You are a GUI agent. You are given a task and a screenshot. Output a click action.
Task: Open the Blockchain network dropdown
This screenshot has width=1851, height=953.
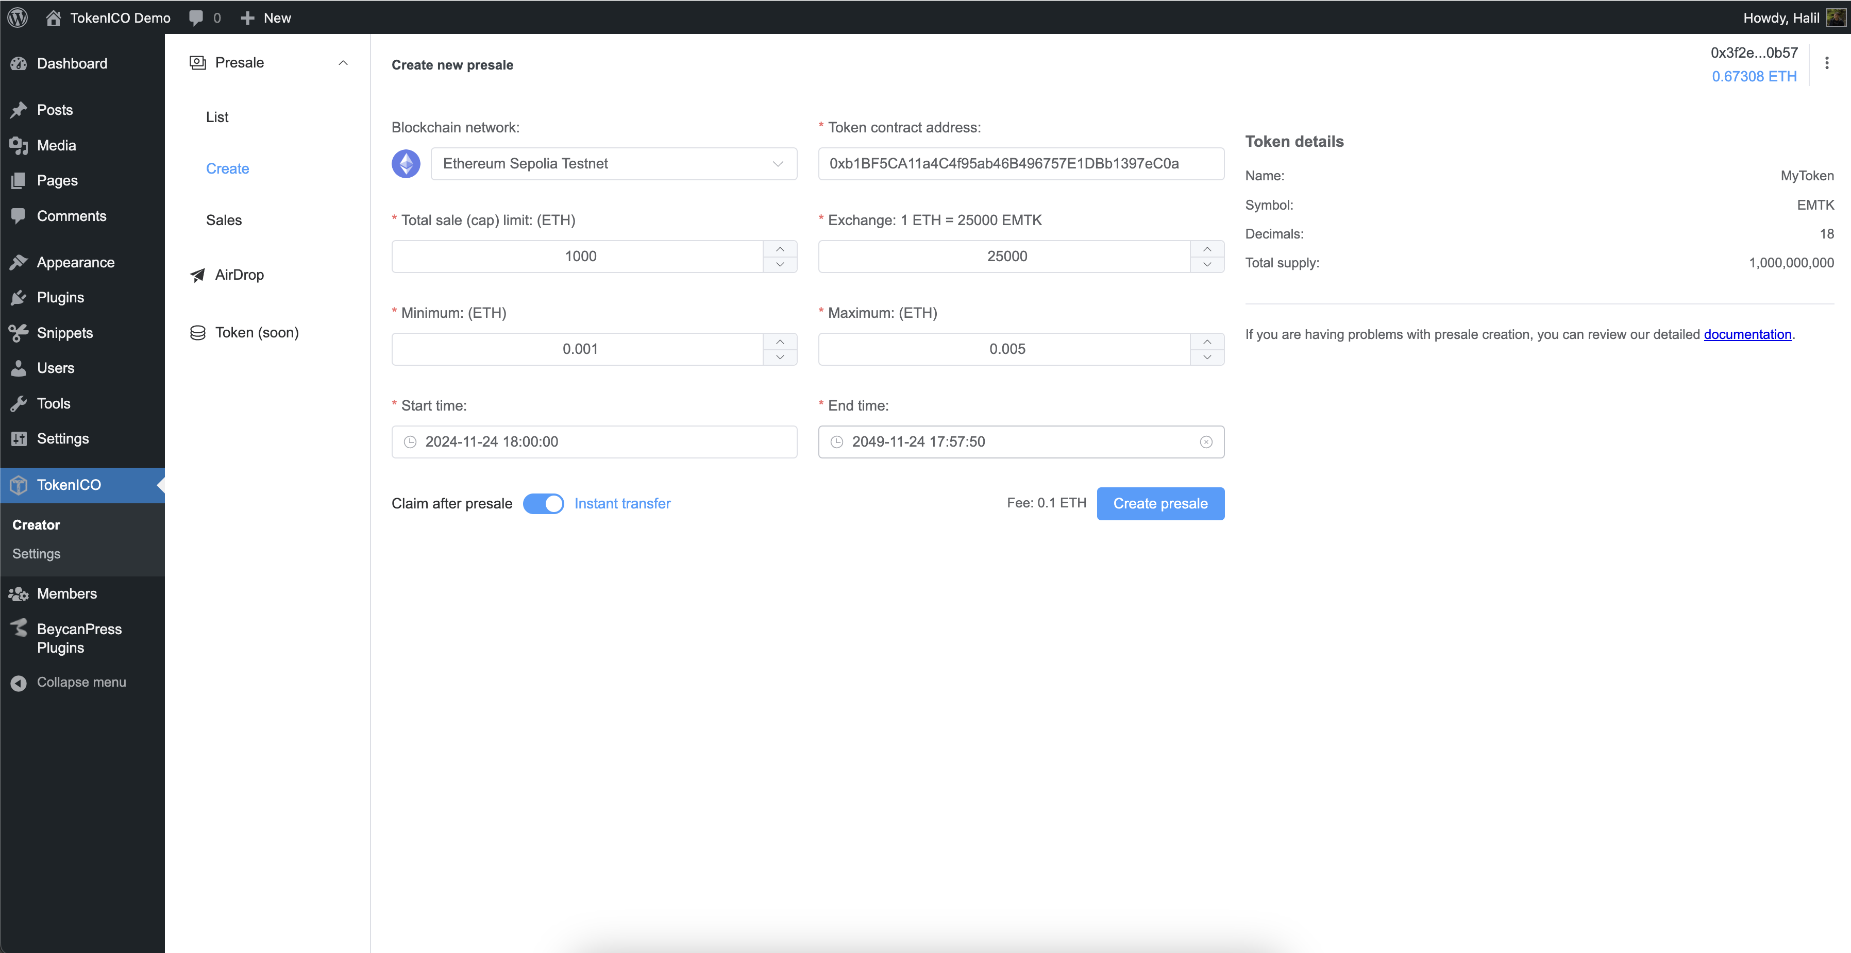[x=614, y=164]
